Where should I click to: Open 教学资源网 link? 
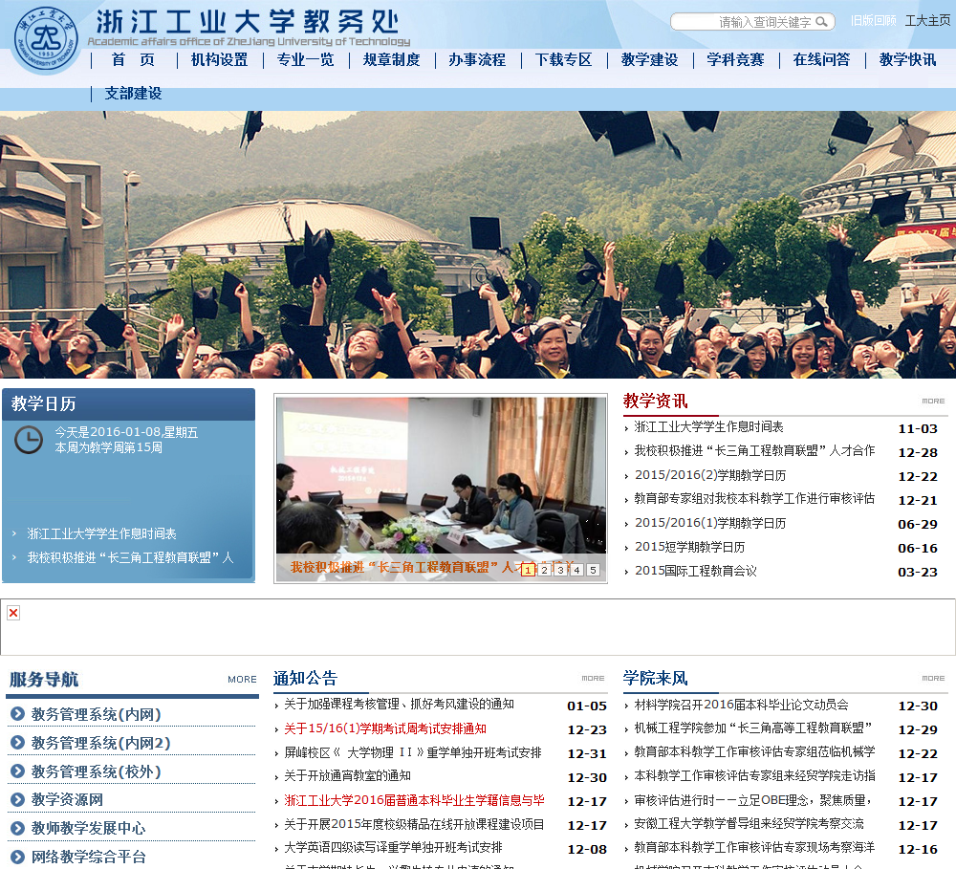click(x=67, y=799)
